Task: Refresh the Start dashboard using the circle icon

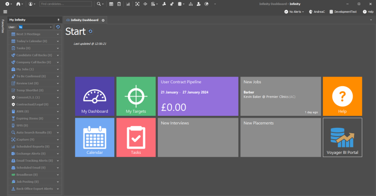Action: [90, 32]
